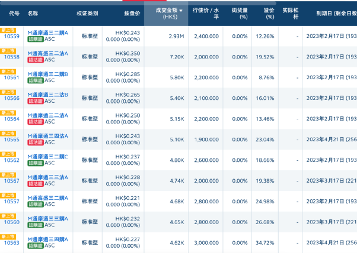Image resolution: width=357 pixels, height=253 pixels.
Task: Click the 新上市 badge above code 10559
Action: (x=7, y=30)
